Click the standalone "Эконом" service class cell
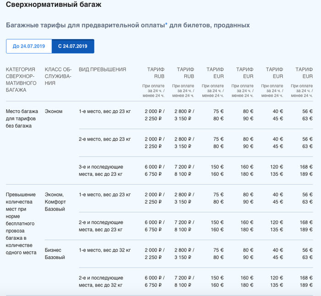Image resolution: width=321 pixels, height=296 pixels. tap(54, 112)
